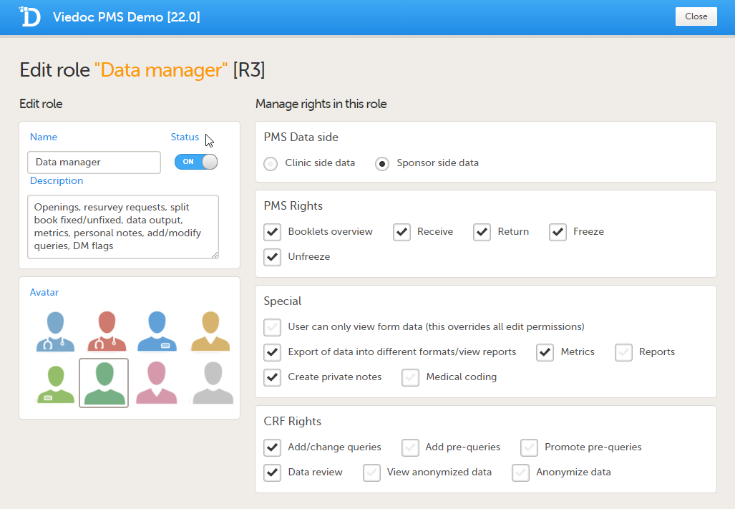Uncheck the Add/change queries checkbox
The height and width of the screenshot is (509, 735).
point(272,447)
